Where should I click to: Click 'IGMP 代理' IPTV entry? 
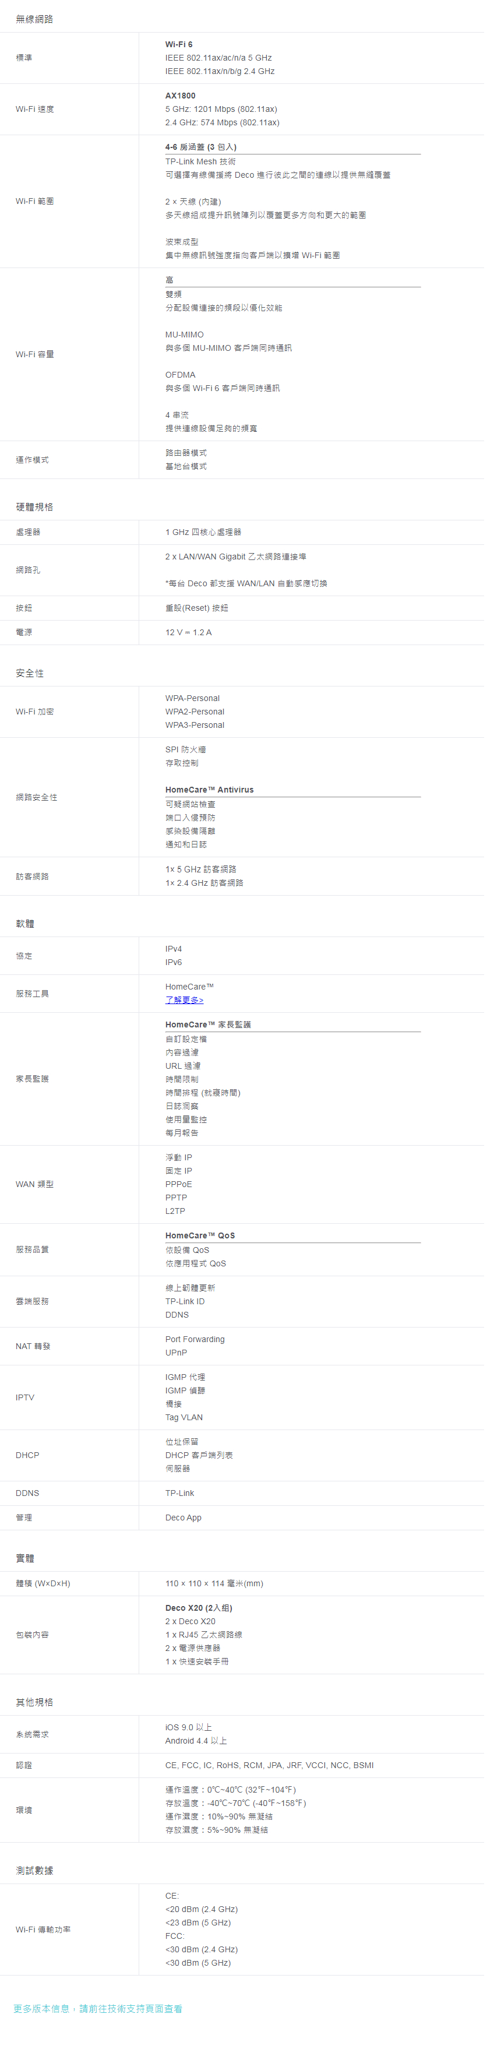tap(185, 1377)
